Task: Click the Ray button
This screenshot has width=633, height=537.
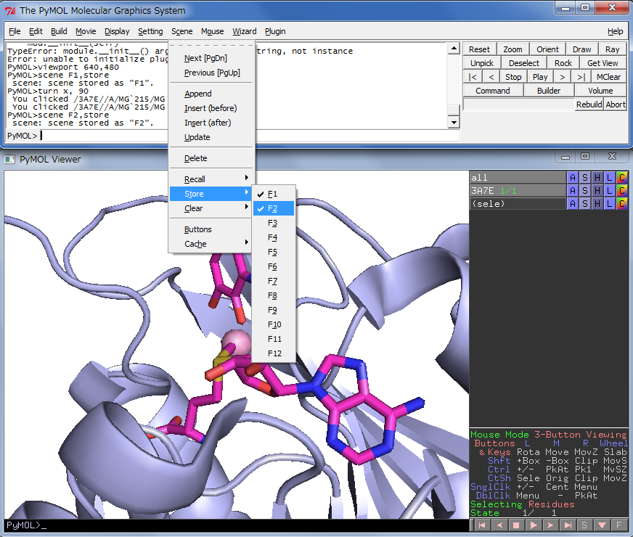Action: [613, 49]
